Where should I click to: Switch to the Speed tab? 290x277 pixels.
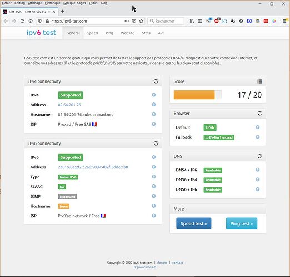(x=93, y=33)
